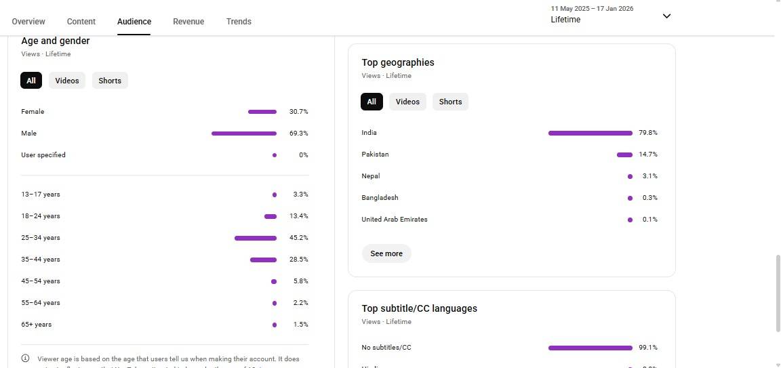Click the info icon beside viewer age note
Screen dimensions: 781x368
pyautogui.click(x=26, y=359)
